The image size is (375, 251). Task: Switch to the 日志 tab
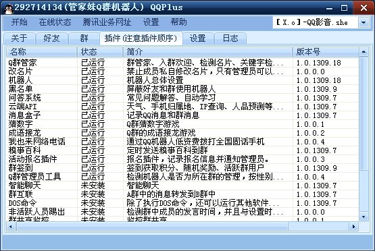(230, 38)
